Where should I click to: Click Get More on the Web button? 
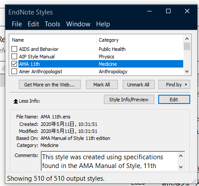pos(50,85)
